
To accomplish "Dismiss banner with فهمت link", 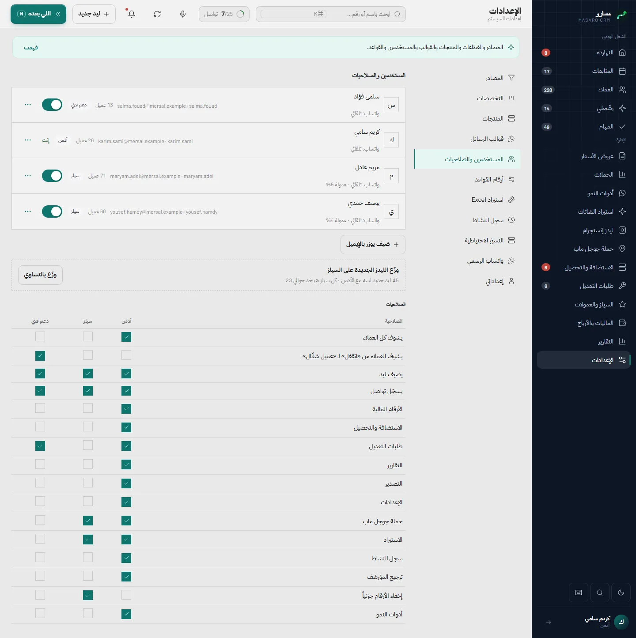I will [x=31, y=48].
